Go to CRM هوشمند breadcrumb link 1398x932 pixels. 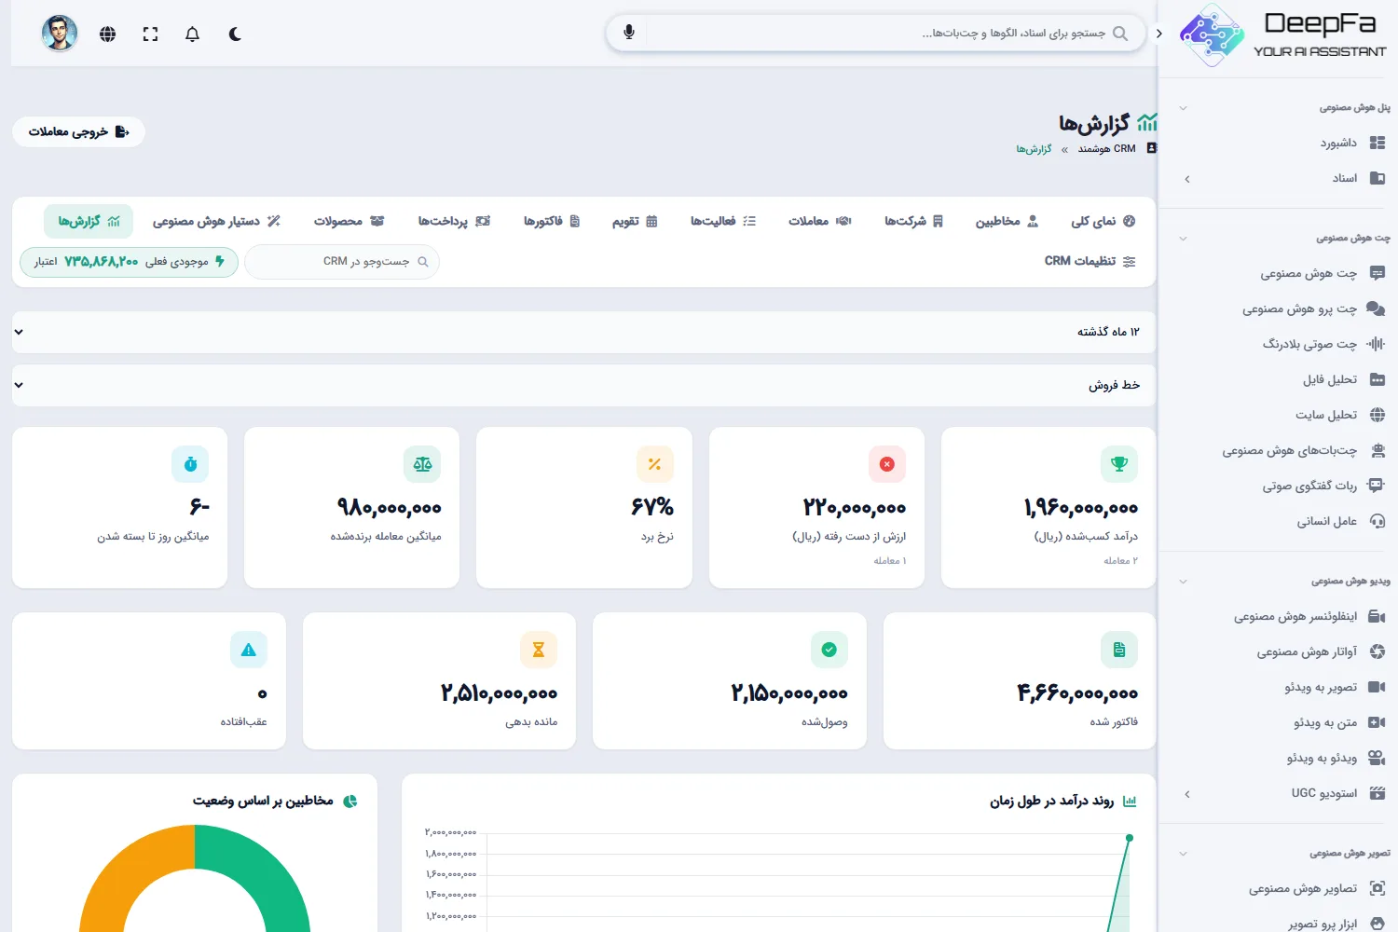(1107, 149)
